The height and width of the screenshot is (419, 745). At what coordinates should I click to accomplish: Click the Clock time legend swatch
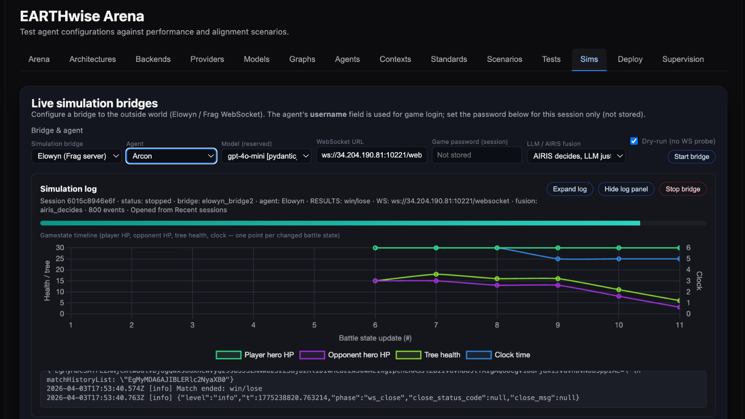(x=479, y=355)
